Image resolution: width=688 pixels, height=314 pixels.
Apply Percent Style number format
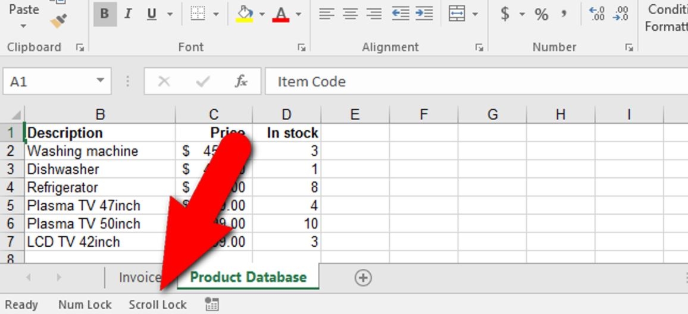541,14
